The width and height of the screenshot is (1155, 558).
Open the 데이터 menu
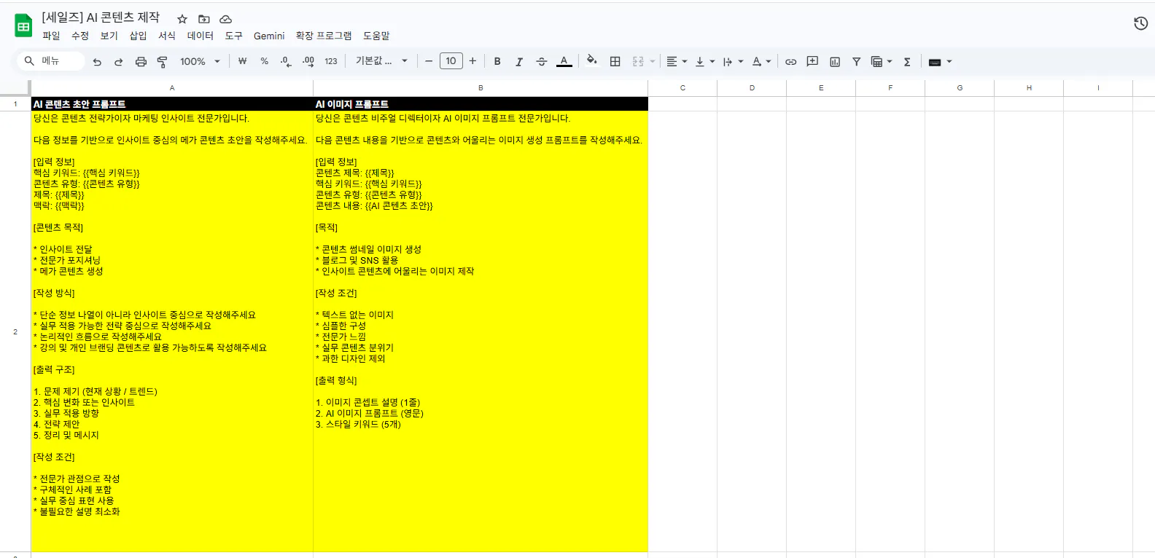coord(201,36)
